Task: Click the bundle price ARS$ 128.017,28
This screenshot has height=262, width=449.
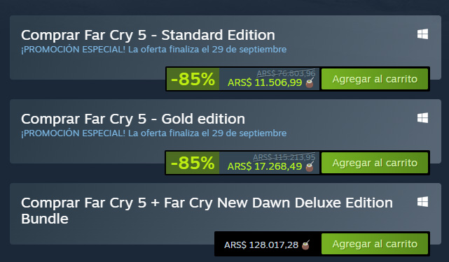Action: point(261,245)
